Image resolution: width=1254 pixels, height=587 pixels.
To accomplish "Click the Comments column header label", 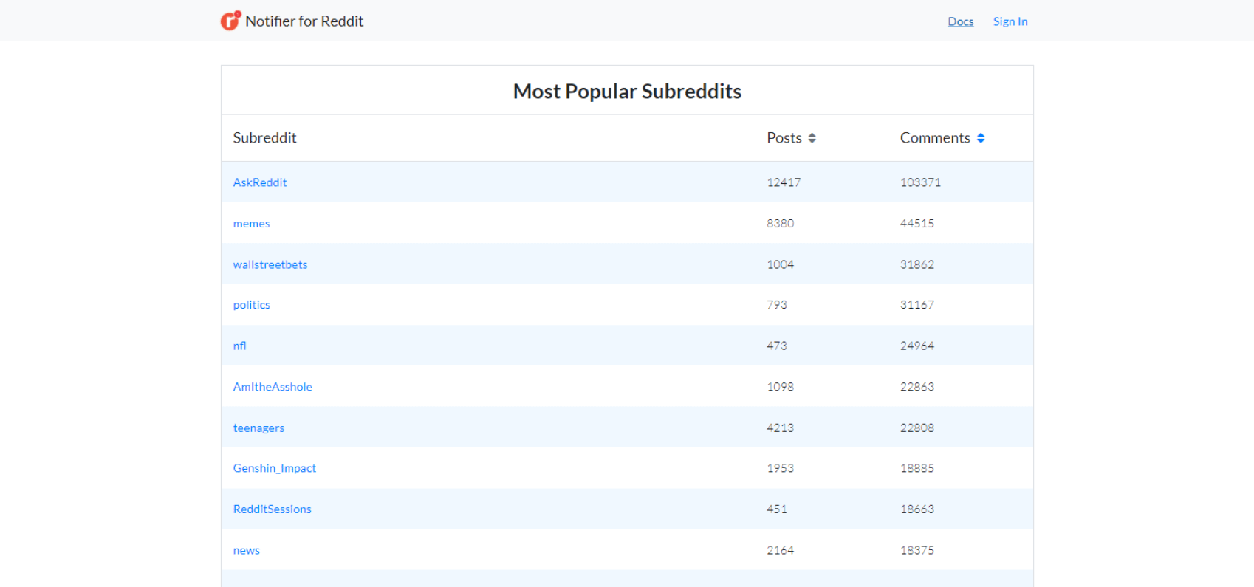I will (x=934, y=138).
